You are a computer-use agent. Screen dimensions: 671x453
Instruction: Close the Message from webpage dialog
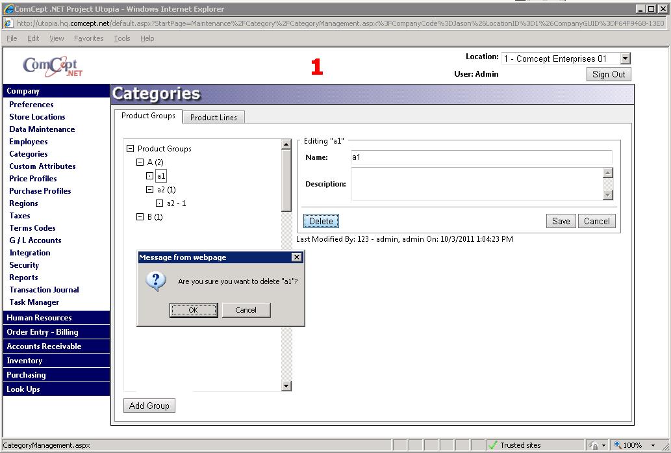click(297, 257)
